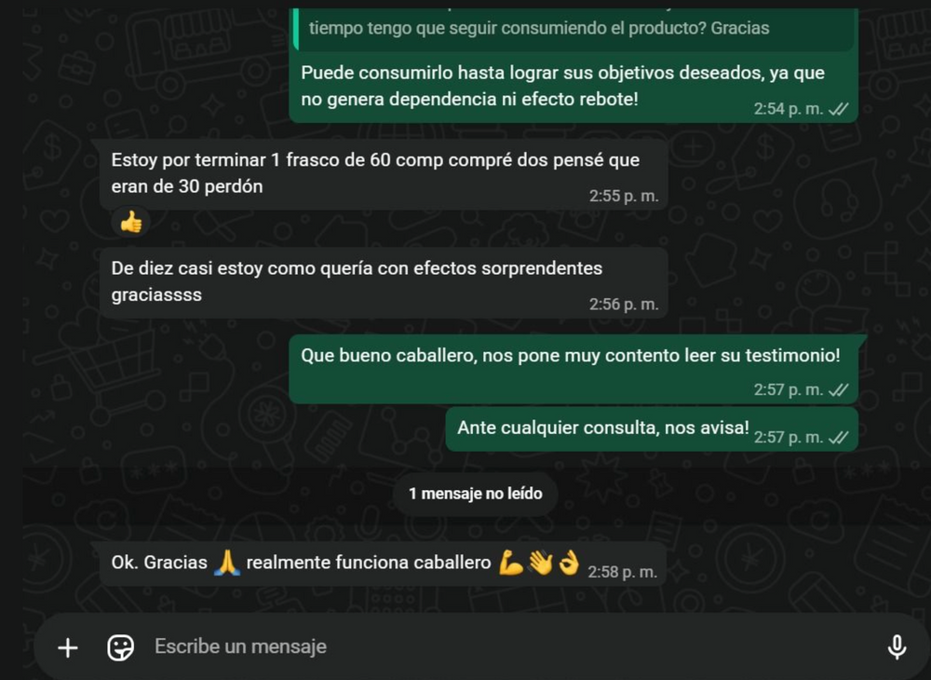Open the sticker emoji picker
The width and height of the screenshot is (931, 680).
120,647
